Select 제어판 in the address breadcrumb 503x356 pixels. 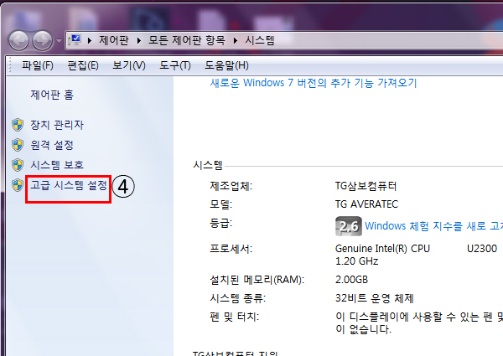tap(114, 40)
